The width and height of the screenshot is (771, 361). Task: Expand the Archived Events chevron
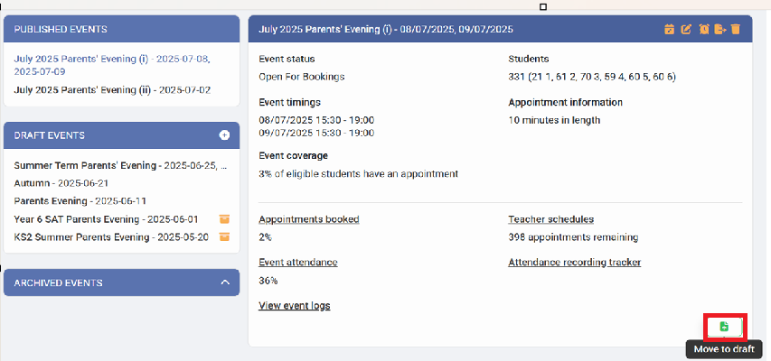pos(225,282)
